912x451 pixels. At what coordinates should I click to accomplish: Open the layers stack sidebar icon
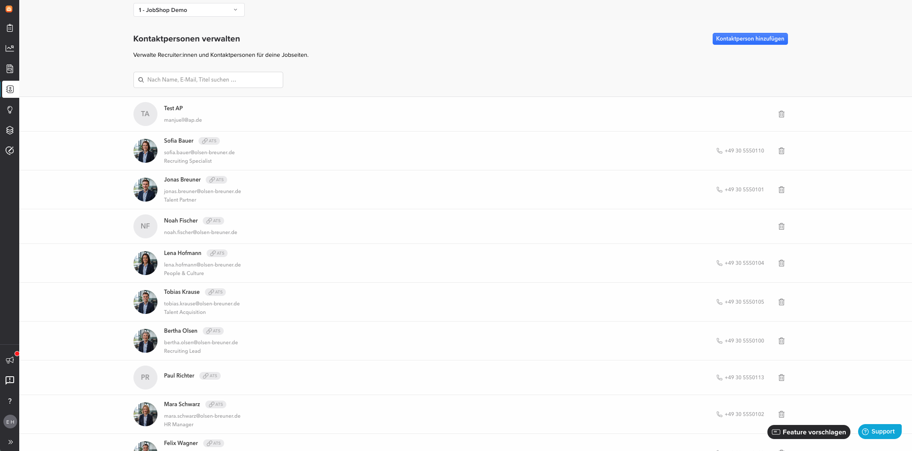9,130
